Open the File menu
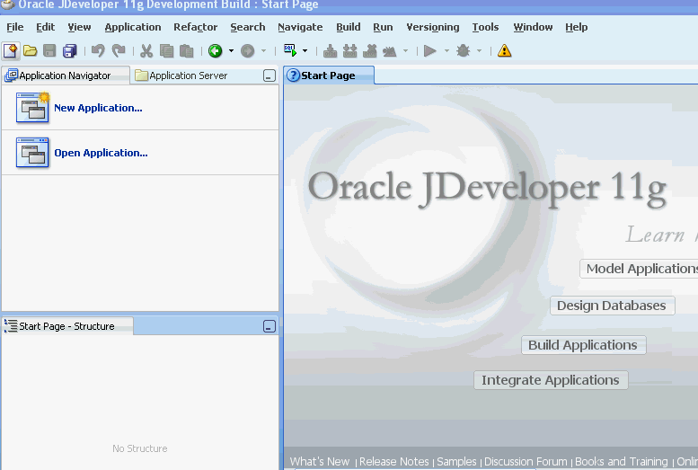The height and width of the screenshot is (470, 698). pos(14,27)
